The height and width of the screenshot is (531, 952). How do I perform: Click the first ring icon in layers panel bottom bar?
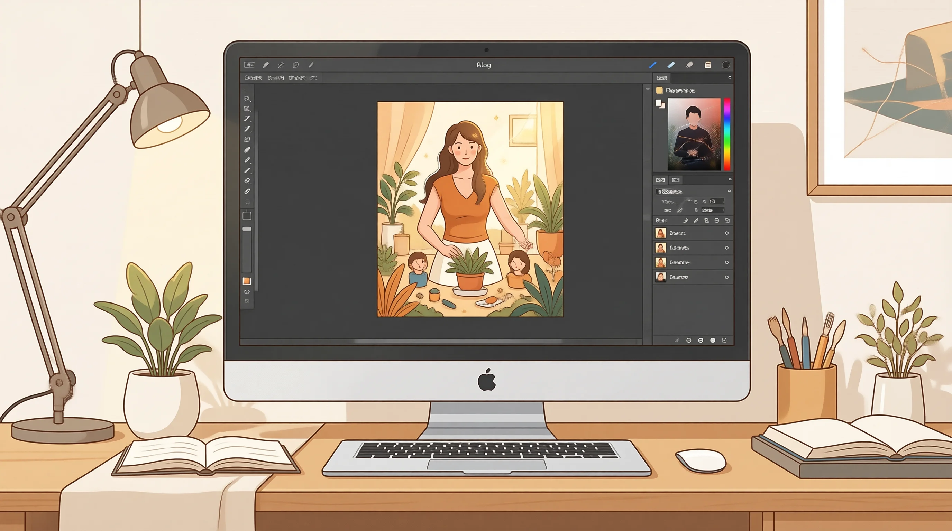point(688,340)
